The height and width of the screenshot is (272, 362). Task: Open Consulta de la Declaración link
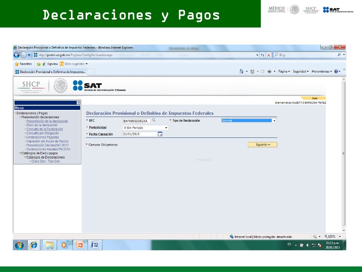(45, 129)
